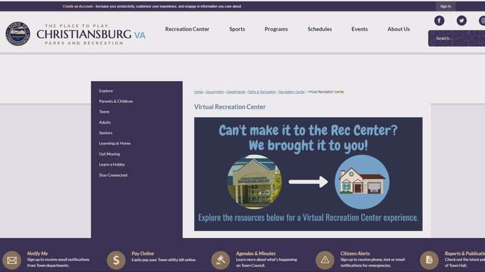Select Parents & Children in sidebar
485x272 pixels.
(116, 101)
